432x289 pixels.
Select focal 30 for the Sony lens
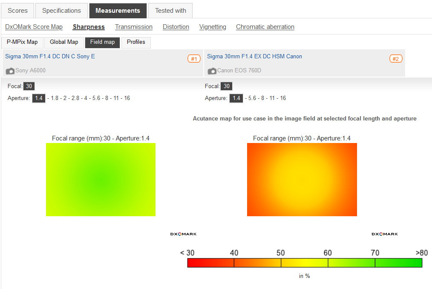pyautogui.click(x=29, y=86)
